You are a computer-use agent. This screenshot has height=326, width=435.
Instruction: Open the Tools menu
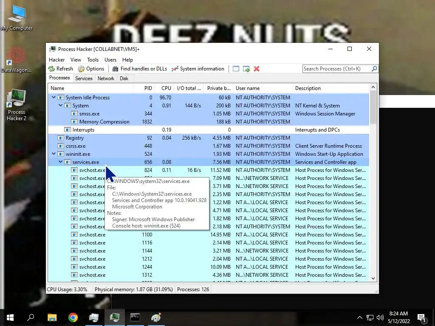(x=93, y=59)
